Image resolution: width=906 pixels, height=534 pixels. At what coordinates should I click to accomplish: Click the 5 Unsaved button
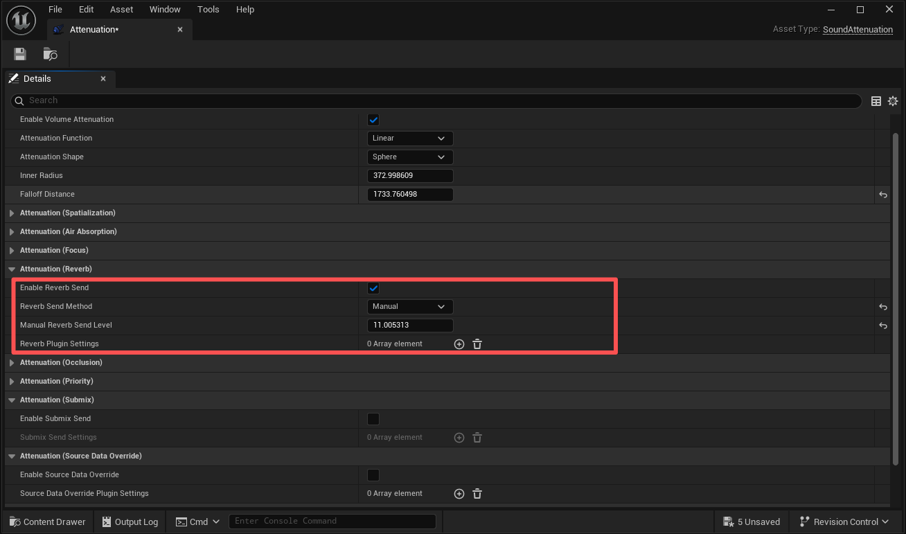752,522
